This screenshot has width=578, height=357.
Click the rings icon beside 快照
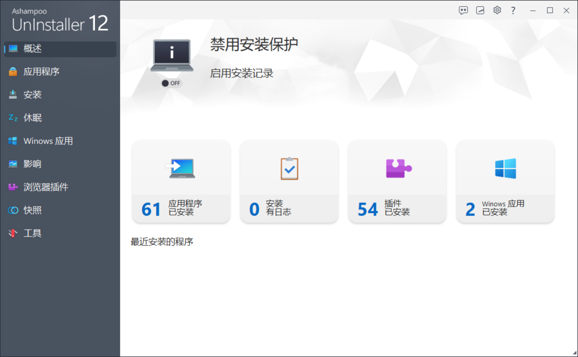click(x=13, y=210)
